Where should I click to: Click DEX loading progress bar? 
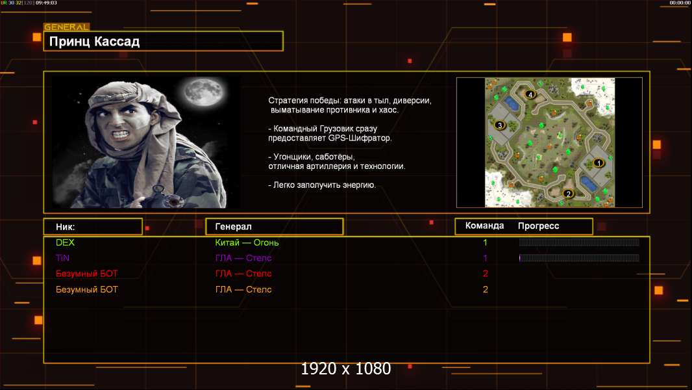point(579,242)
